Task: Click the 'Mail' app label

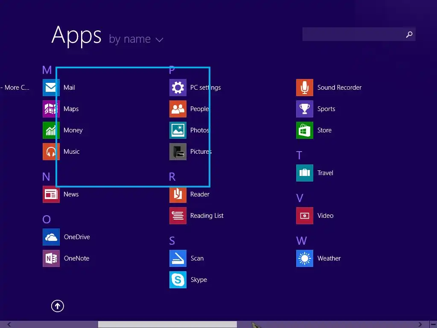Action: pyautogui.click(x=70, y=88)
